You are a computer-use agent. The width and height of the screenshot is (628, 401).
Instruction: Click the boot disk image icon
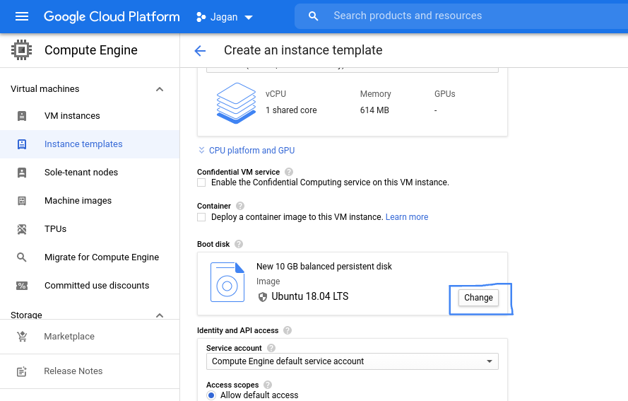tap(227, 282)
